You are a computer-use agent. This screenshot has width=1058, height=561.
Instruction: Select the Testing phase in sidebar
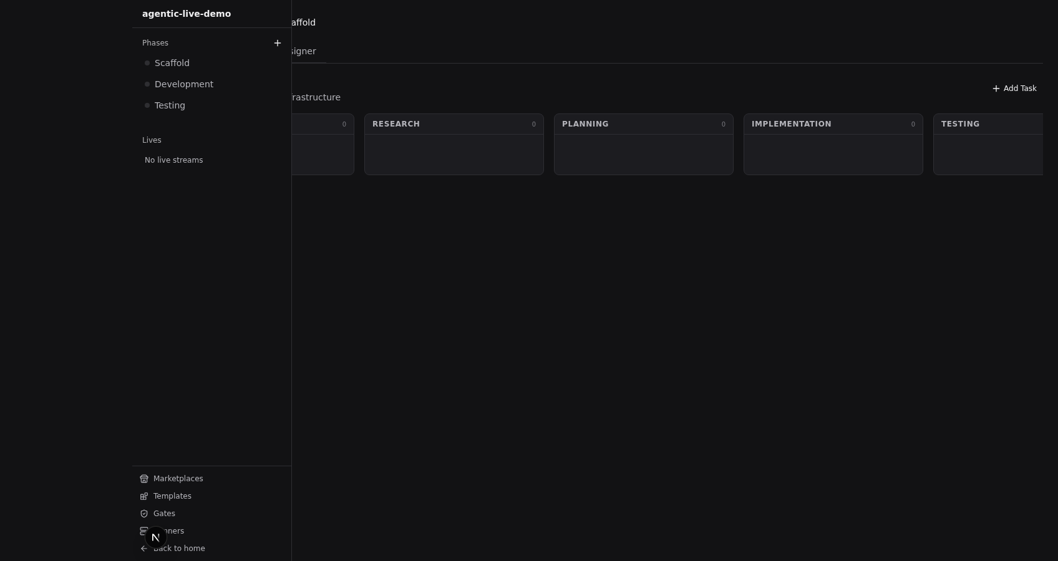[170, 105]
